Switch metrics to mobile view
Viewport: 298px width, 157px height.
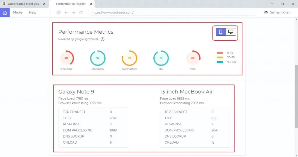221,32
